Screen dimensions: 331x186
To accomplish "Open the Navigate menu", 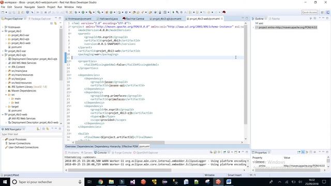I will pyautogui.click(x=29, y=7).
